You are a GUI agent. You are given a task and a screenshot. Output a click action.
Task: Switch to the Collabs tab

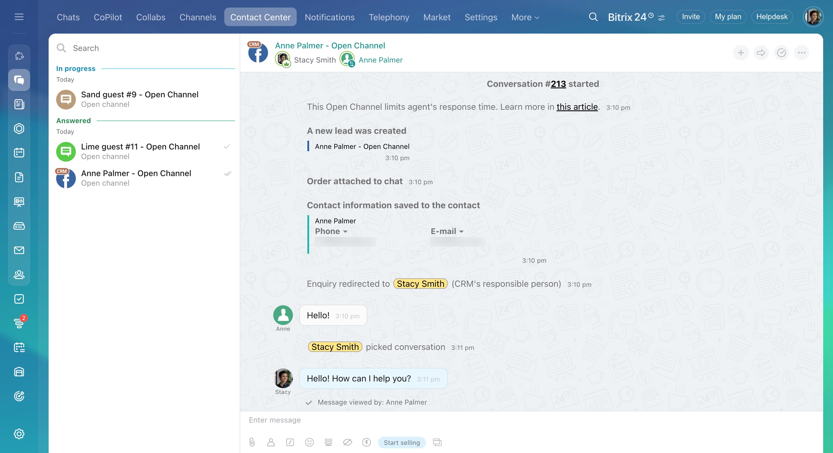(151, 17)
